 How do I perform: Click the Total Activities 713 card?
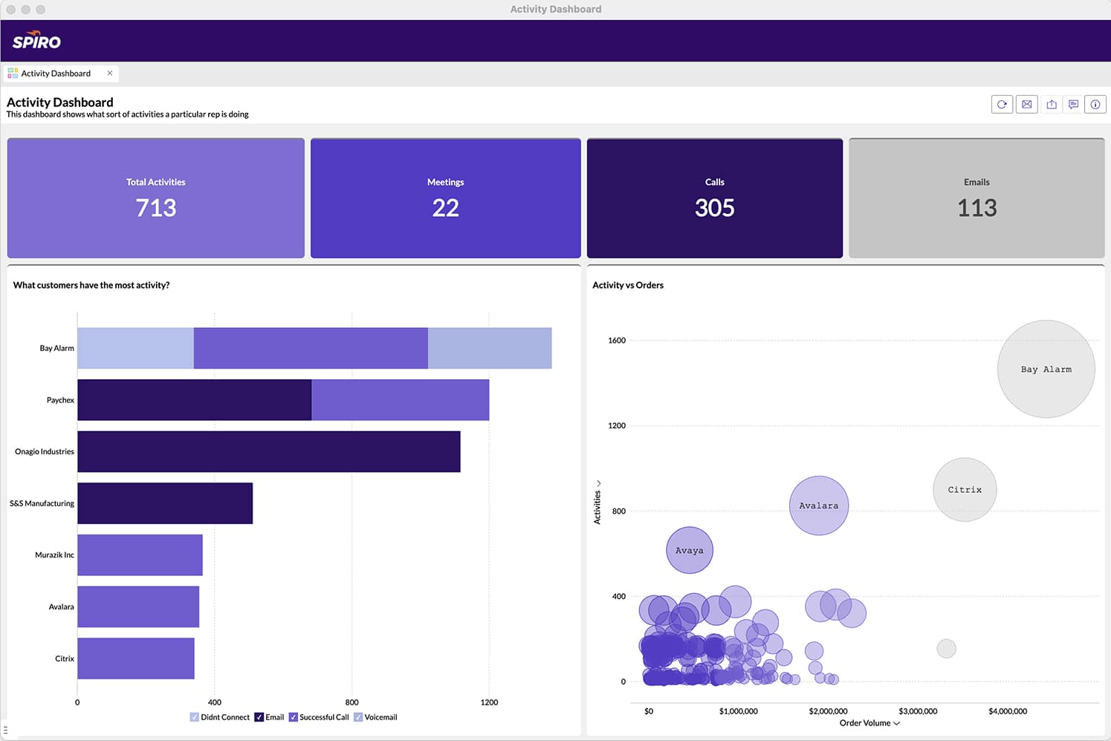156,198
